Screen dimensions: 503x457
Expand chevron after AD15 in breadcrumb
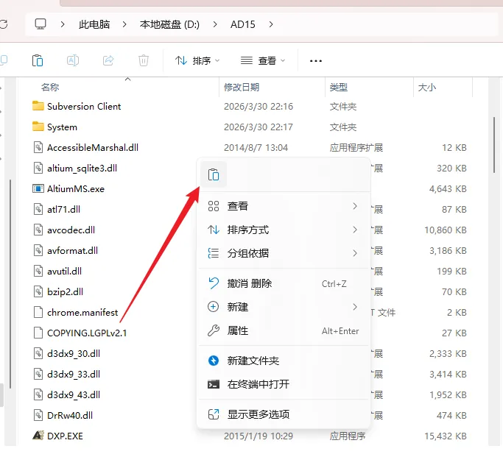271,24
